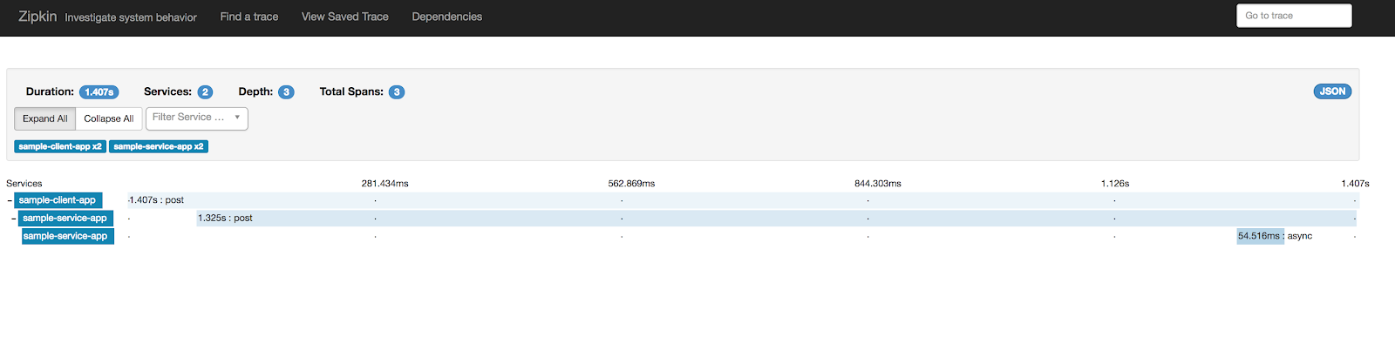Open the Filter Service dropdown

point(196,118)
